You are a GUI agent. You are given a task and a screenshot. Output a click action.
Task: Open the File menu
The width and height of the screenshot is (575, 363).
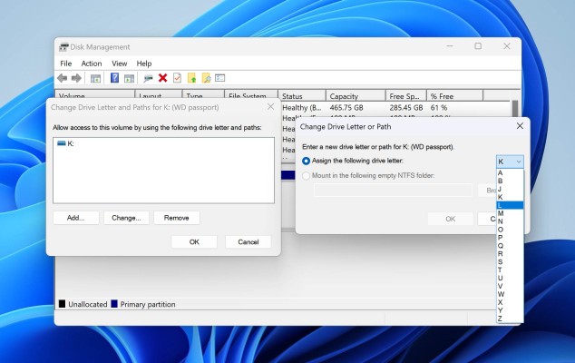pos(65,64)
